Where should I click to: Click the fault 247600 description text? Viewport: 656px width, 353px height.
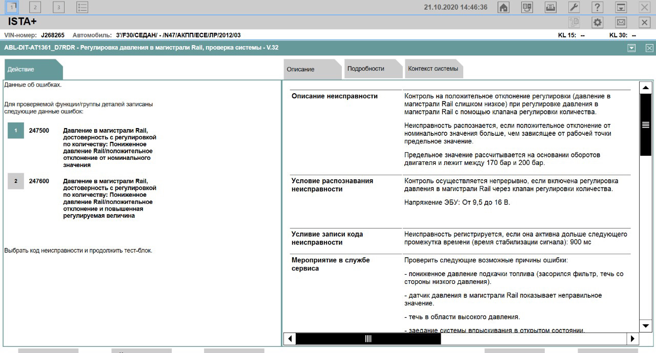click(110, 198)
